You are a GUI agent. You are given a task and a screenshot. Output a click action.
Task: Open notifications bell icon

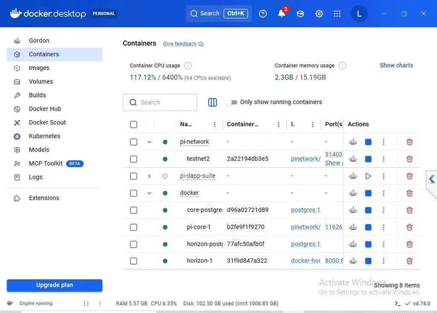[281, 13]
